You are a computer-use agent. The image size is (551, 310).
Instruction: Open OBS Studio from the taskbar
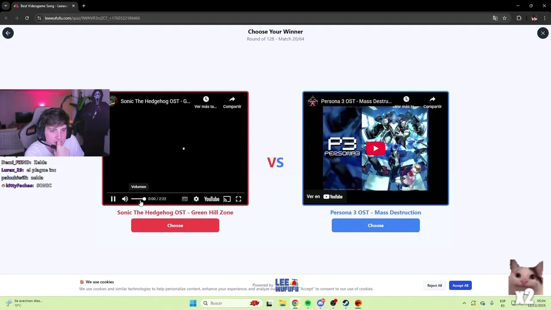(x=333, y=303)
